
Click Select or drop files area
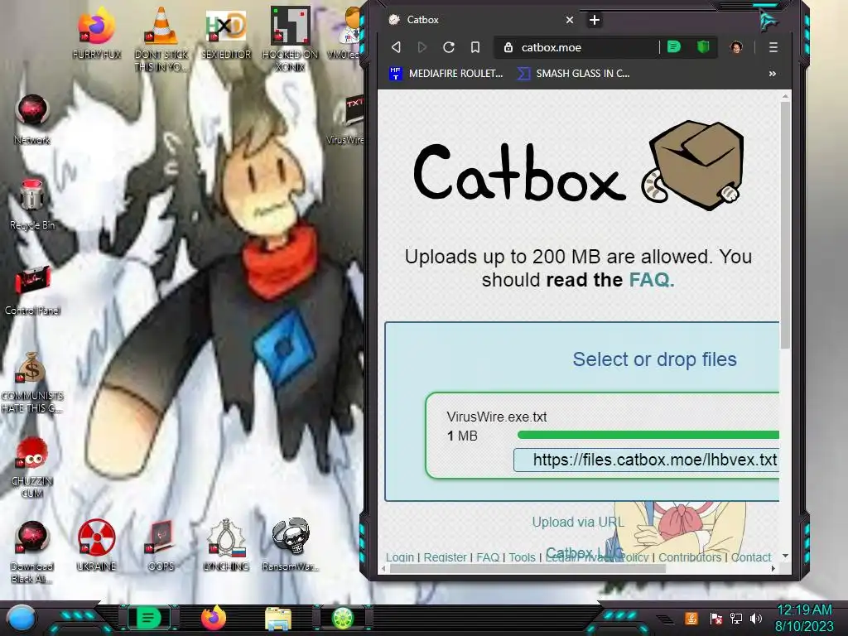pos(654,359)
